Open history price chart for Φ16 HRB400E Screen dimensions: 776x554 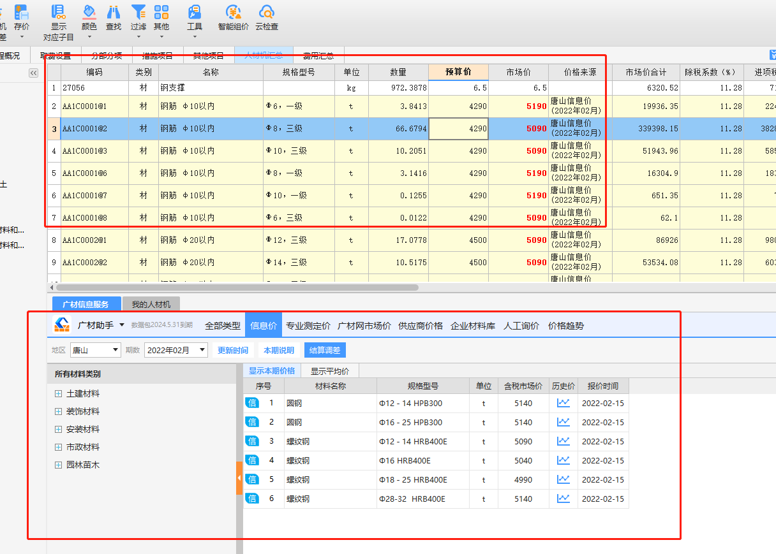pos(563,460)
